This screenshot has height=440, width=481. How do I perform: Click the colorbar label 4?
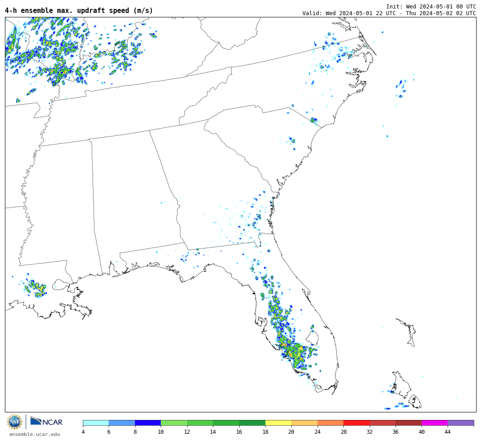tap(83, 432)
